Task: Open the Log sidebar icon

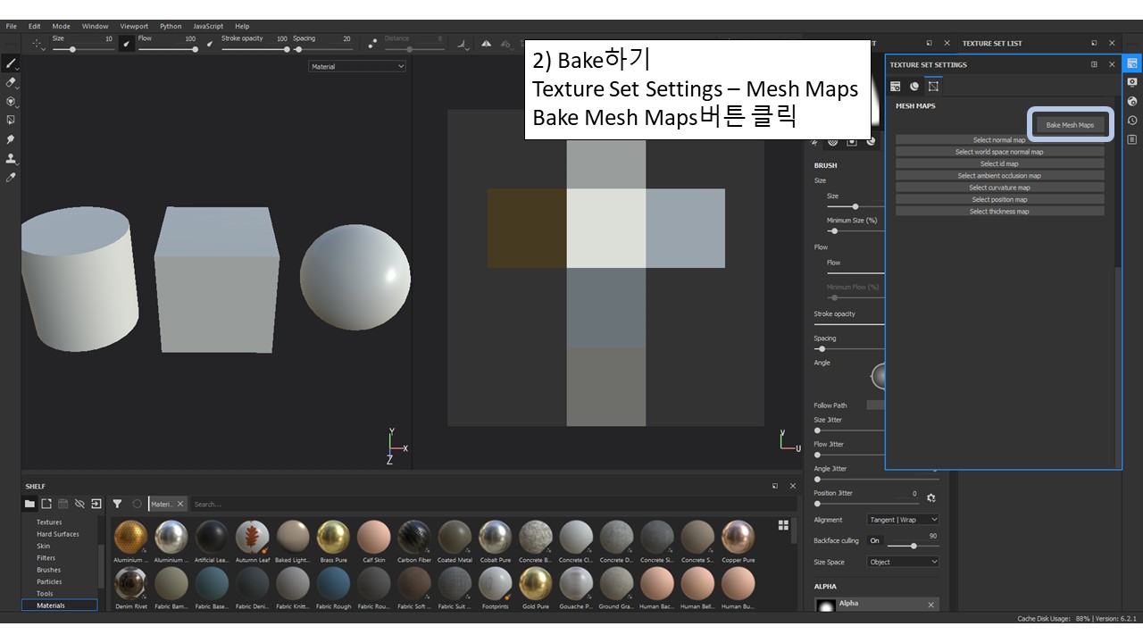Action: [x=1132, y=139]
